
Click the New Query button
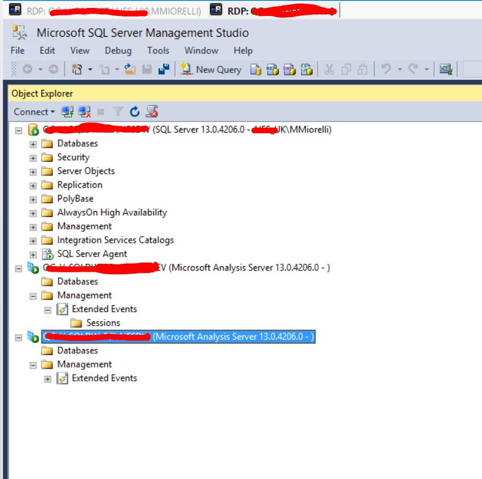(x=211, y=69)
